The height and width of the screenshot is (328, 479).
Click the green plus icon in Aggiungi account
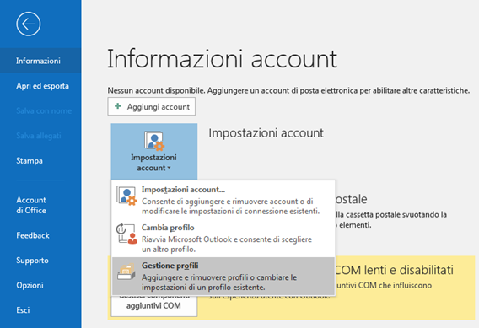[x=117, y=106]
